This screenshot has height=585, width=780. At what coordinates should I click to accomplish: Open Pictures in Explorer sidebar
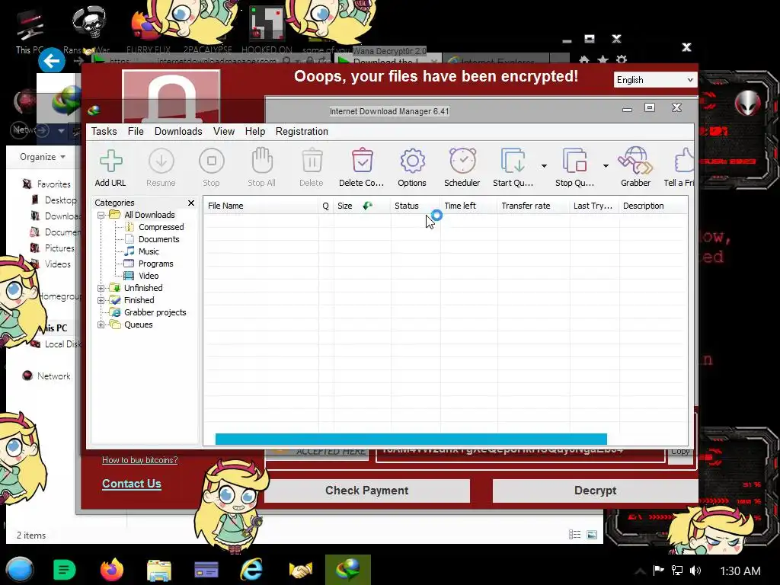coord(59,248)
